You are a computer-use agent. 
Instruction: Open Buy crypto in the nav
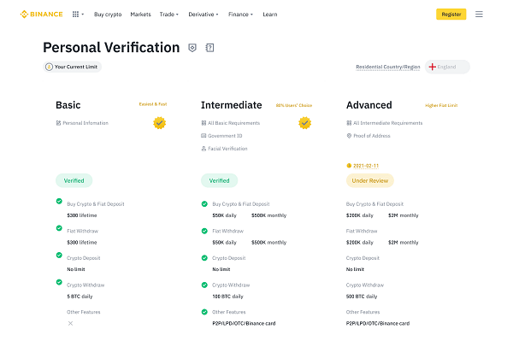pos(108,15)
